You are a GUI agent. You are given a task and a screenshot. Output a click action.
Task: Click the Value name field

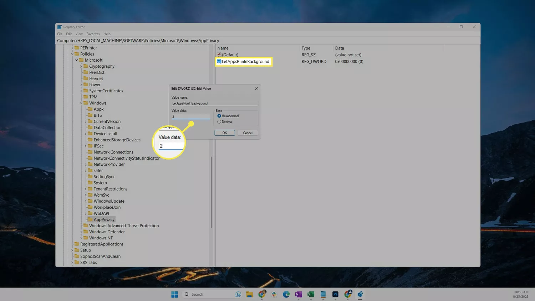[x=215, y=103]
